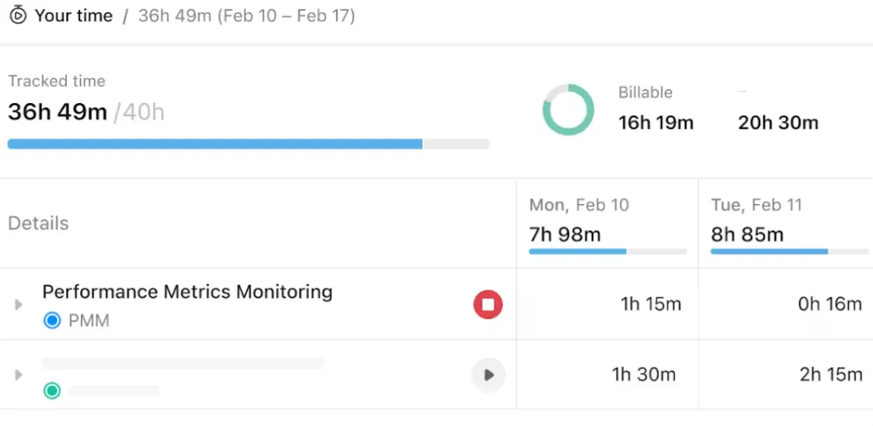This screenshot has width=873, height=426.
Task: Start timer on the unnamed second task
Action: pos(489,375)
